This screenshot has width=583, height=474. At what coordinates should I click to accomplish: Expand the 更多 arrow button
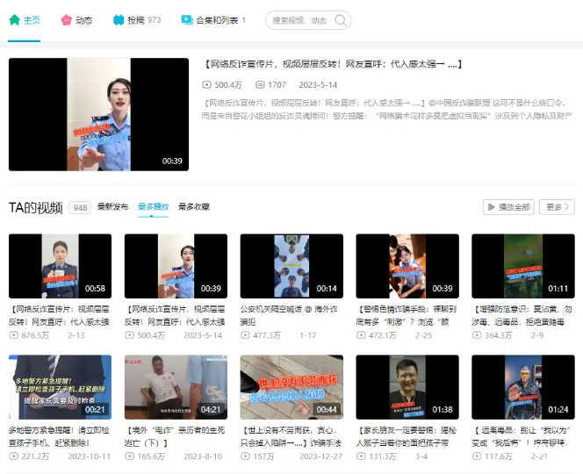tap(557, 207)
